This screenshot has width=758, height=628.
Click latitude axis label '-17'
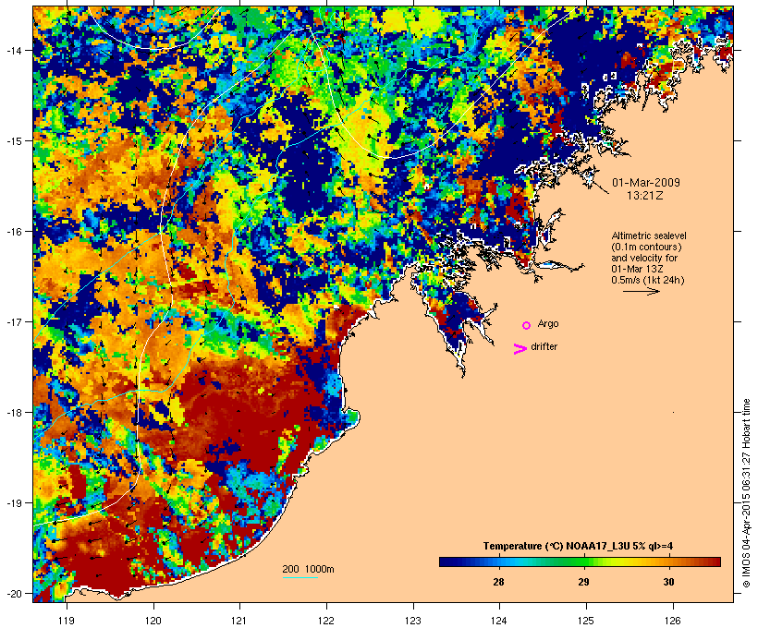pyautogui.click(x=13, y=321)
